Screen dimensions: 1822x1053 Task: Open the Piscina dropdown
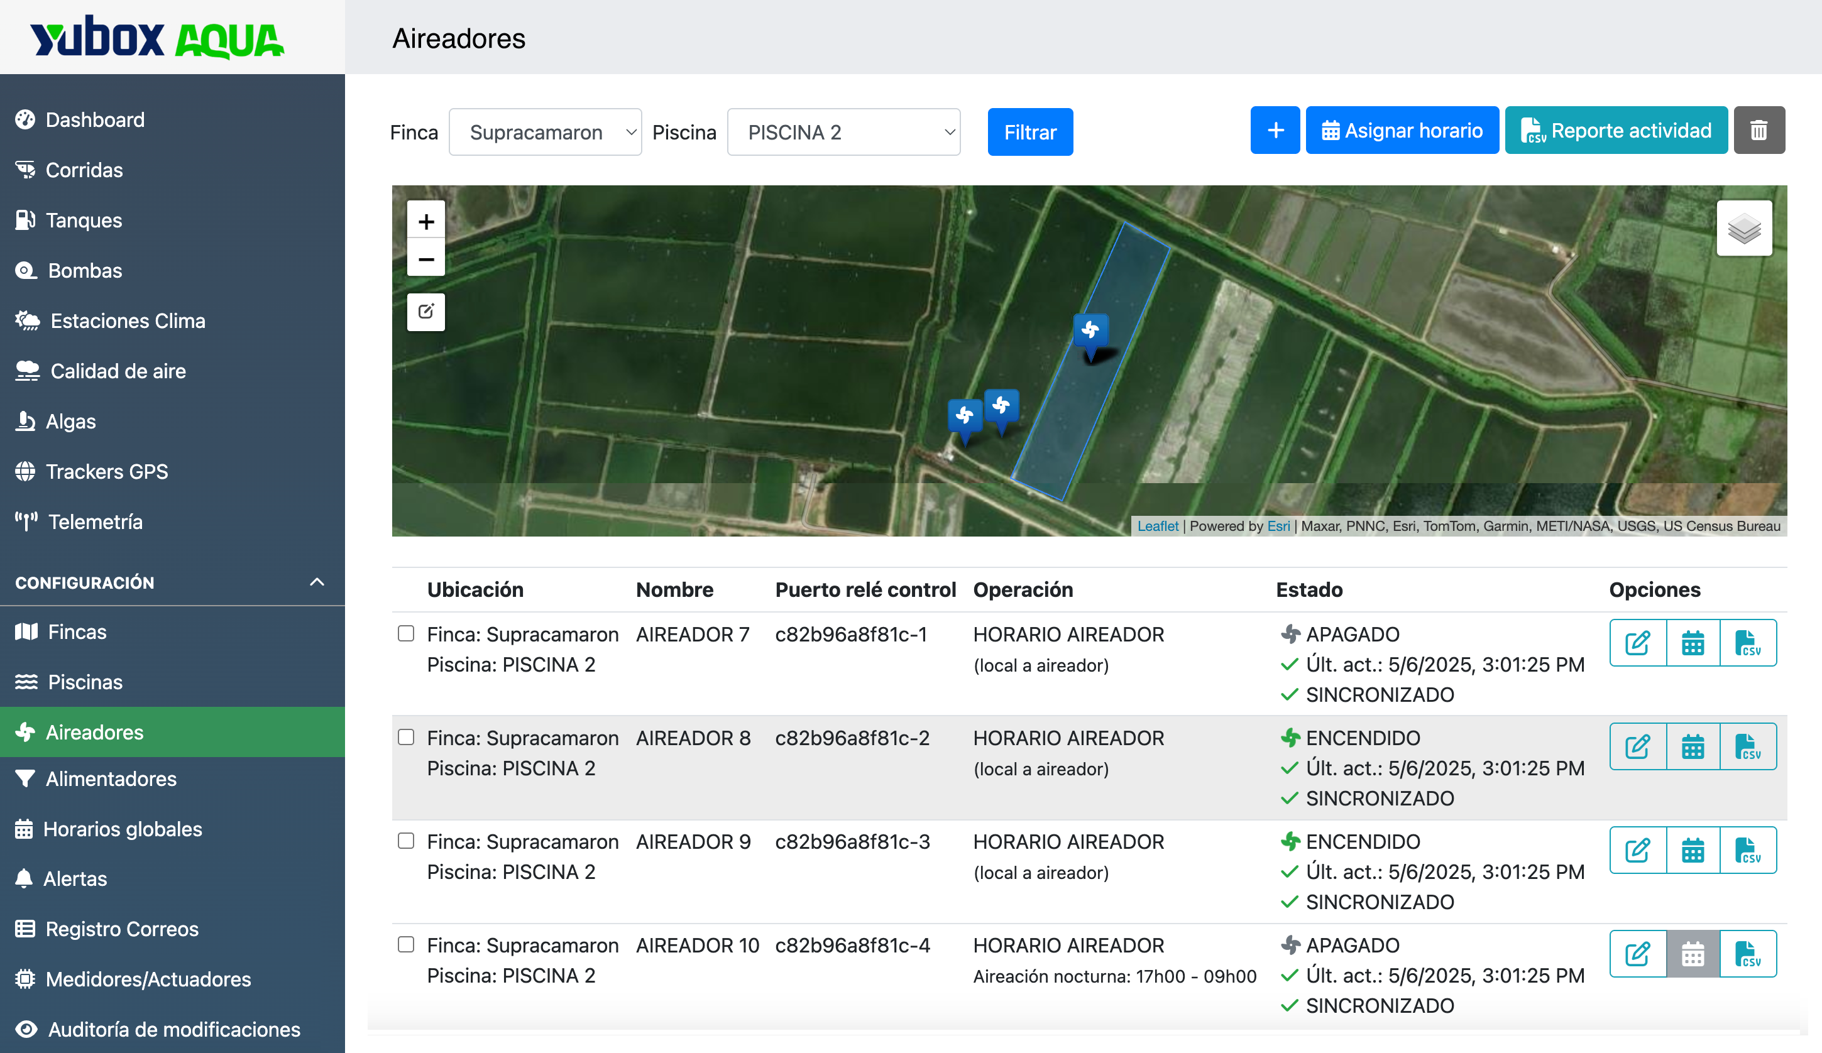click(843, 133)
